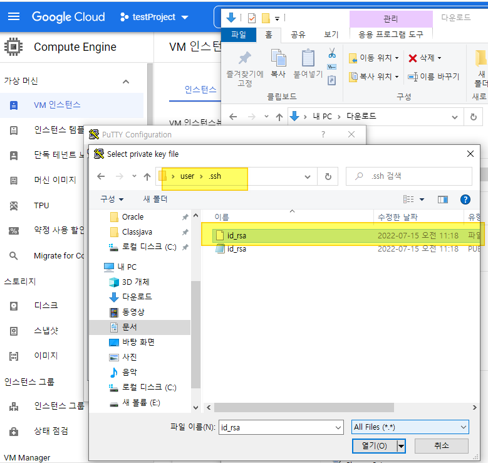The height and width of the screenshot is (463, 488).
Task: Click 즐겨찾기에 고정 pin icon in ribbon
Action: [245, 58]
